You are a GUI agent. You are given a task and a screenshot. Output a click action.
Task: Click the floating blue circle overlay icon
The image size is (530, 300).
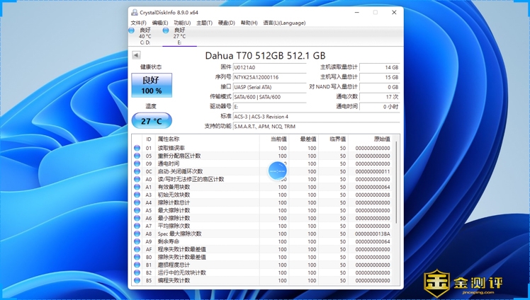[x=277, y=171]
